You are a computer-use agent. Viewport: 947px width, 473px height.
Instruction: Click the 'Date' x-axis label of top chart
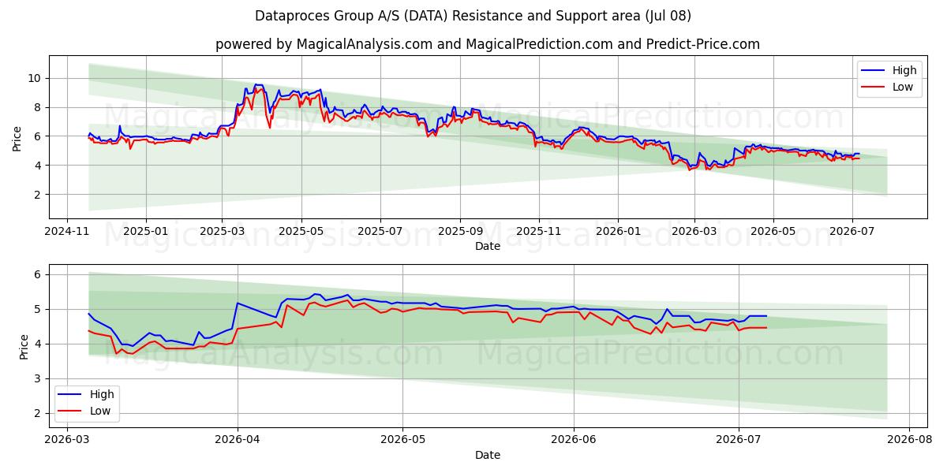[488, 246]
